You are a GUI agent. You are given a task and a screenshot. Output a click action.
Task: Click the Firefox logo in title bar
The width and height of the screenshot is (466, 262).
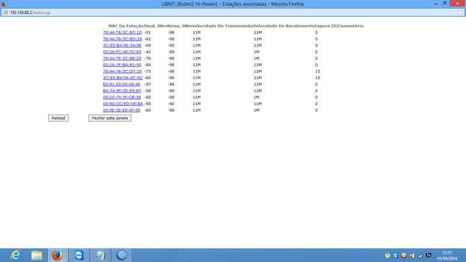click(3, 4)
